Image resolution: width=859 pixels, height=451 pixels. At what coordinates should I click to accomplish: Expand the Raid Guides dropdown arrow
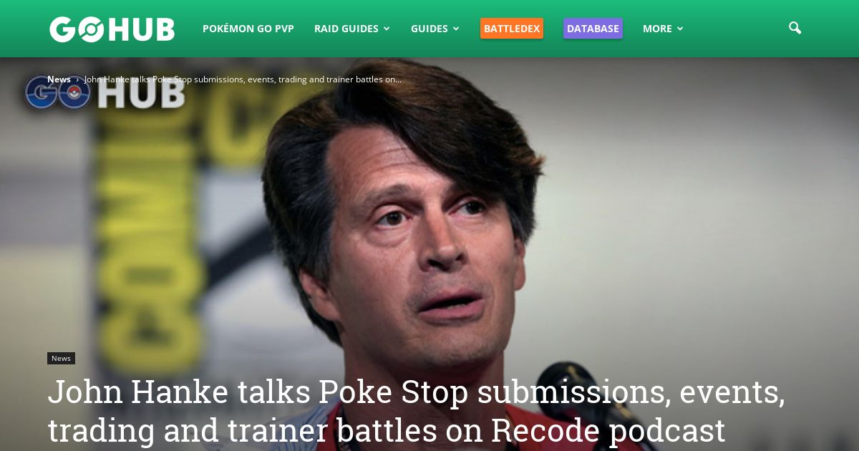[x=387, y=29]
